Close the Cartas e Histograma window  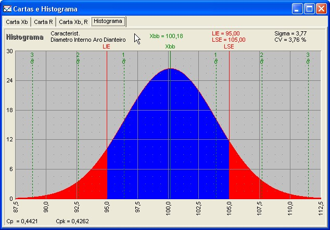click(x=321, y=9)
